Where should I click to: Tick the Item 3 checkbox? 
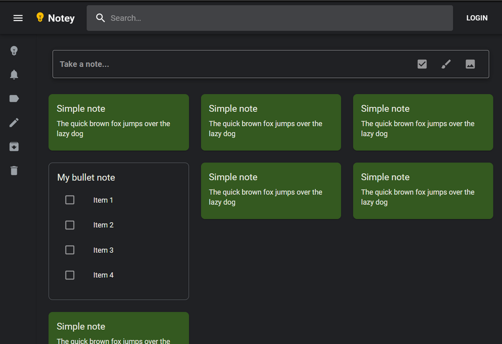(x=70, y=250)
